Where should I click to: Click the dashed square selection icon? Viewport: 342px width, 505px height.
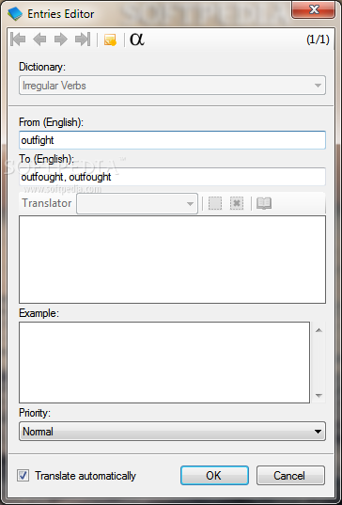[215, 203]
